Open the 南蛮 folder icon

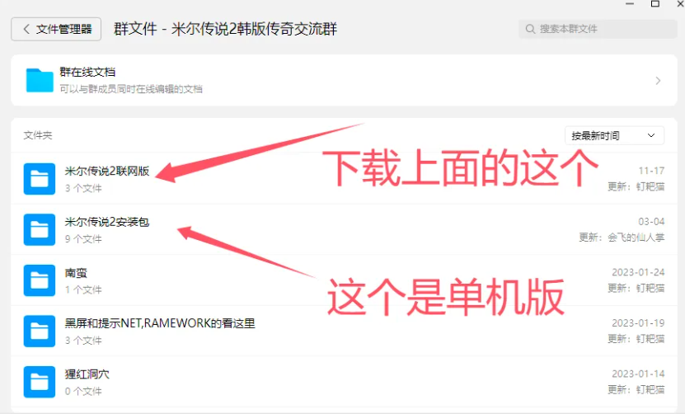40,280
